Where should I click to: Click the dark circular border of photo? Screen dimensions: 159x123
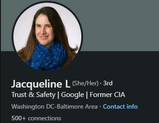(x=47, y=3)
